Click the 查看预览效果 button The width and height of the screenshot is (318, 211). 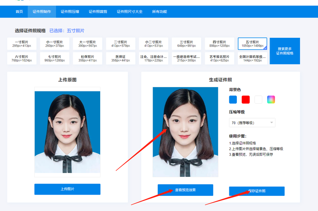[x=185, y=190]
